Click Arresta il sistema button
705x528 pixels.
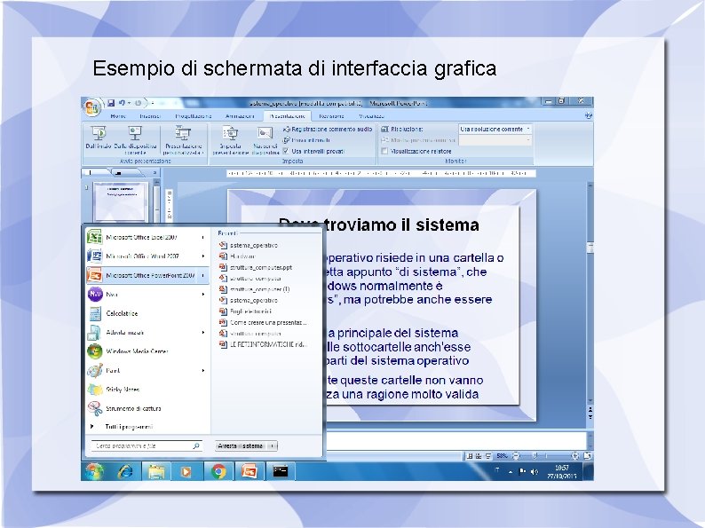(x=241, y=445)
